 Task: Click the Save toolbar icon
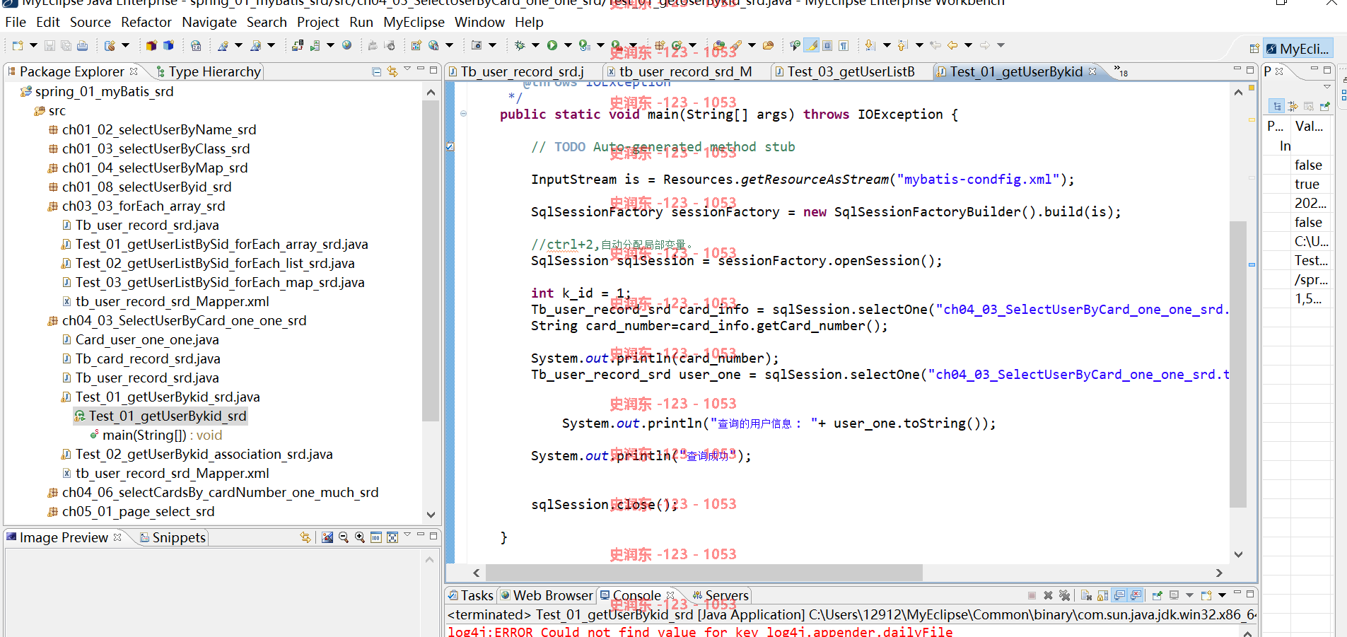[49, 46]
